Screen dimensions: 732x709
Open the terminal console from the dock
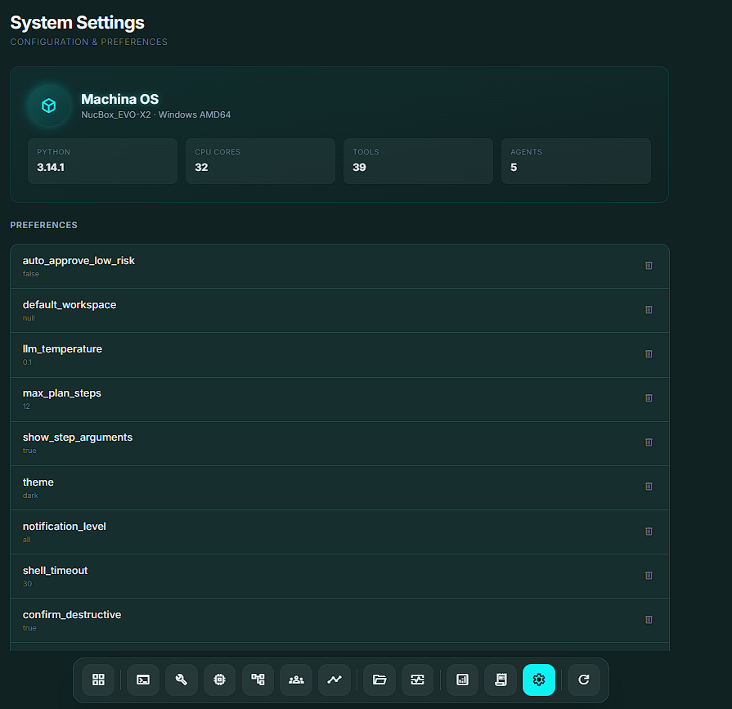tap(143, 680)
